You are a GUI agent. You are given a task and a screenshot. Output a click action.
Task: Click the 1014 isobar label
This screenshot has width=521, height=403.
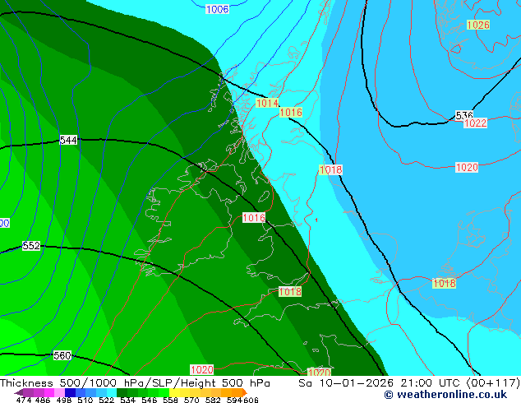click(x=267, y=103)
